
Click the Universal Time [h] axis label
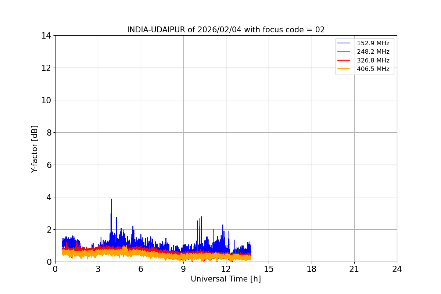click(x=226, y=279)
